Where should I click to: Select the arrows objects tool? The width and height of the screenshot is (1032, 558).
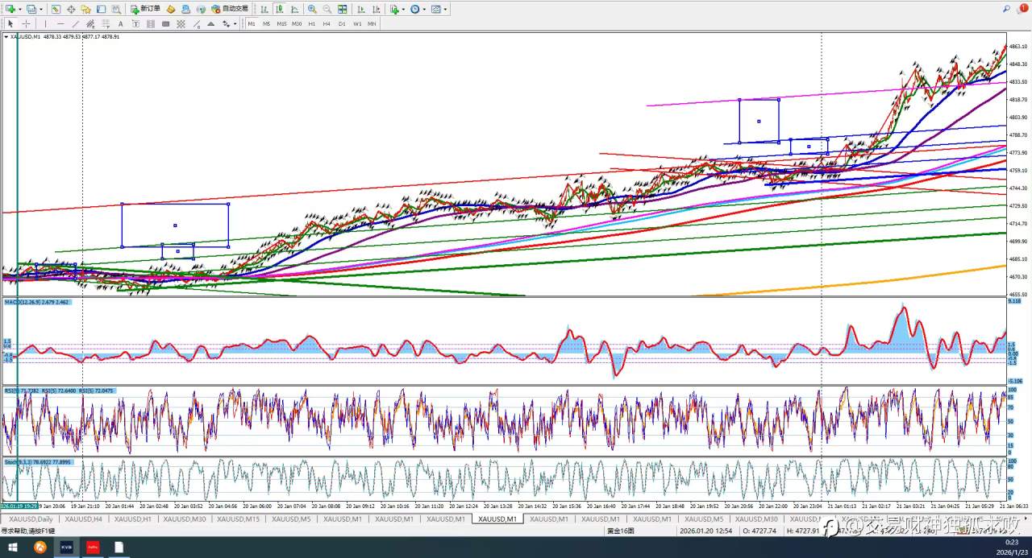226,23
